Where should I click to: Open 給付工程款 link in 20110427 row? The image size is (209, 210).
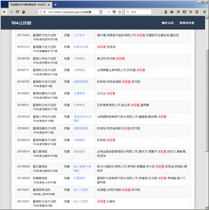pos(81,190)
